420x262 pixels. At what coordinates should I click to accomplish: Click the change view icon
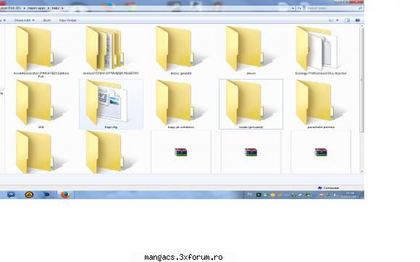(331, 20)
